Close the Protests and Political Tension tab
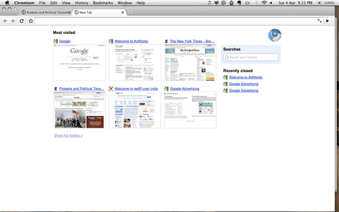Viewport: 339px width, 212px height. 69,13
